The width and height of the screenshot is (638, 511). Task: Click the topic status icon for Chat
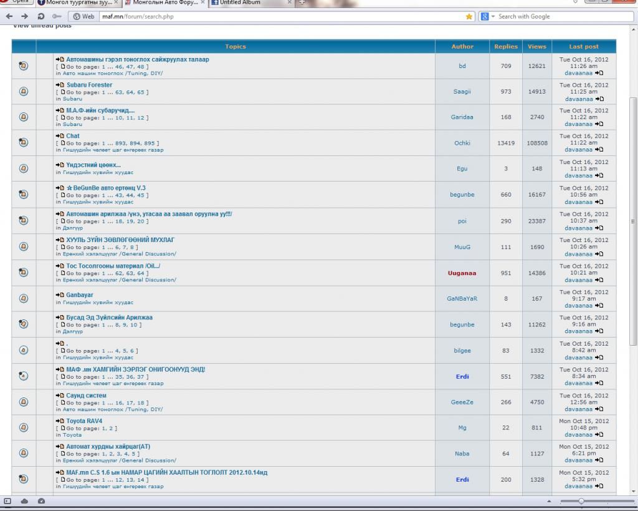(x=24, y=143)
